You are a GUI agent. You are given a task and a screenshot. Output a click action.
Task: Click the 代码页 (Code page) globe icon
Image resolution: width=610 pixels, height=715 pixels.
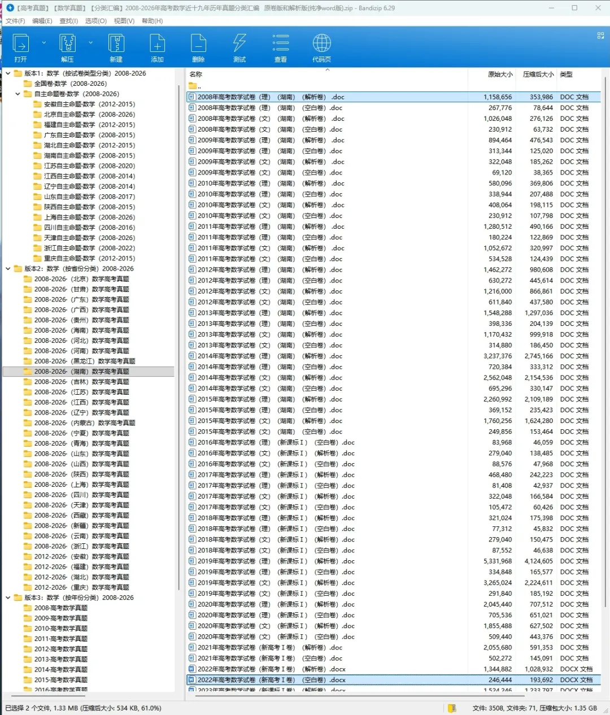[x=322, y=44]
